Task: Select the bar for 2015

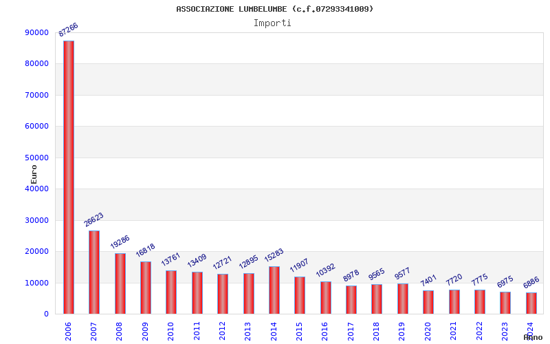Action: pyautogui.click(x=300, y=295)
